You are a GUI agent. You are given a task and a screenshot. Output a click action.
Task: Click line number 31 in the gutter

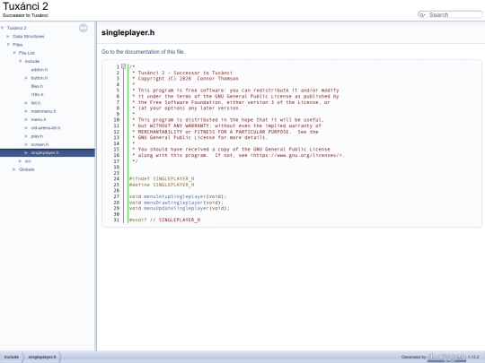click(117, 220)
